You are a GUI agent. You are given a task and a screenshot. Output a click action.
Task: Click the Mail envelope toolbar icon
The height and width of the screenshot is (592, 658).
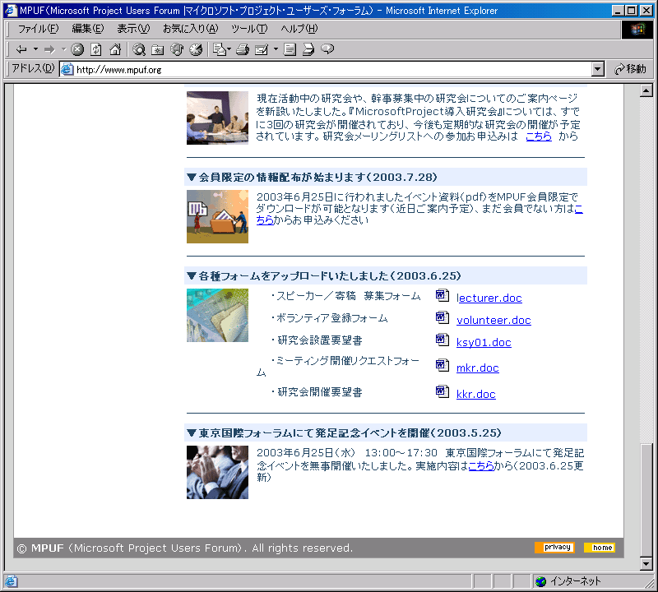[x=219, y=49]
